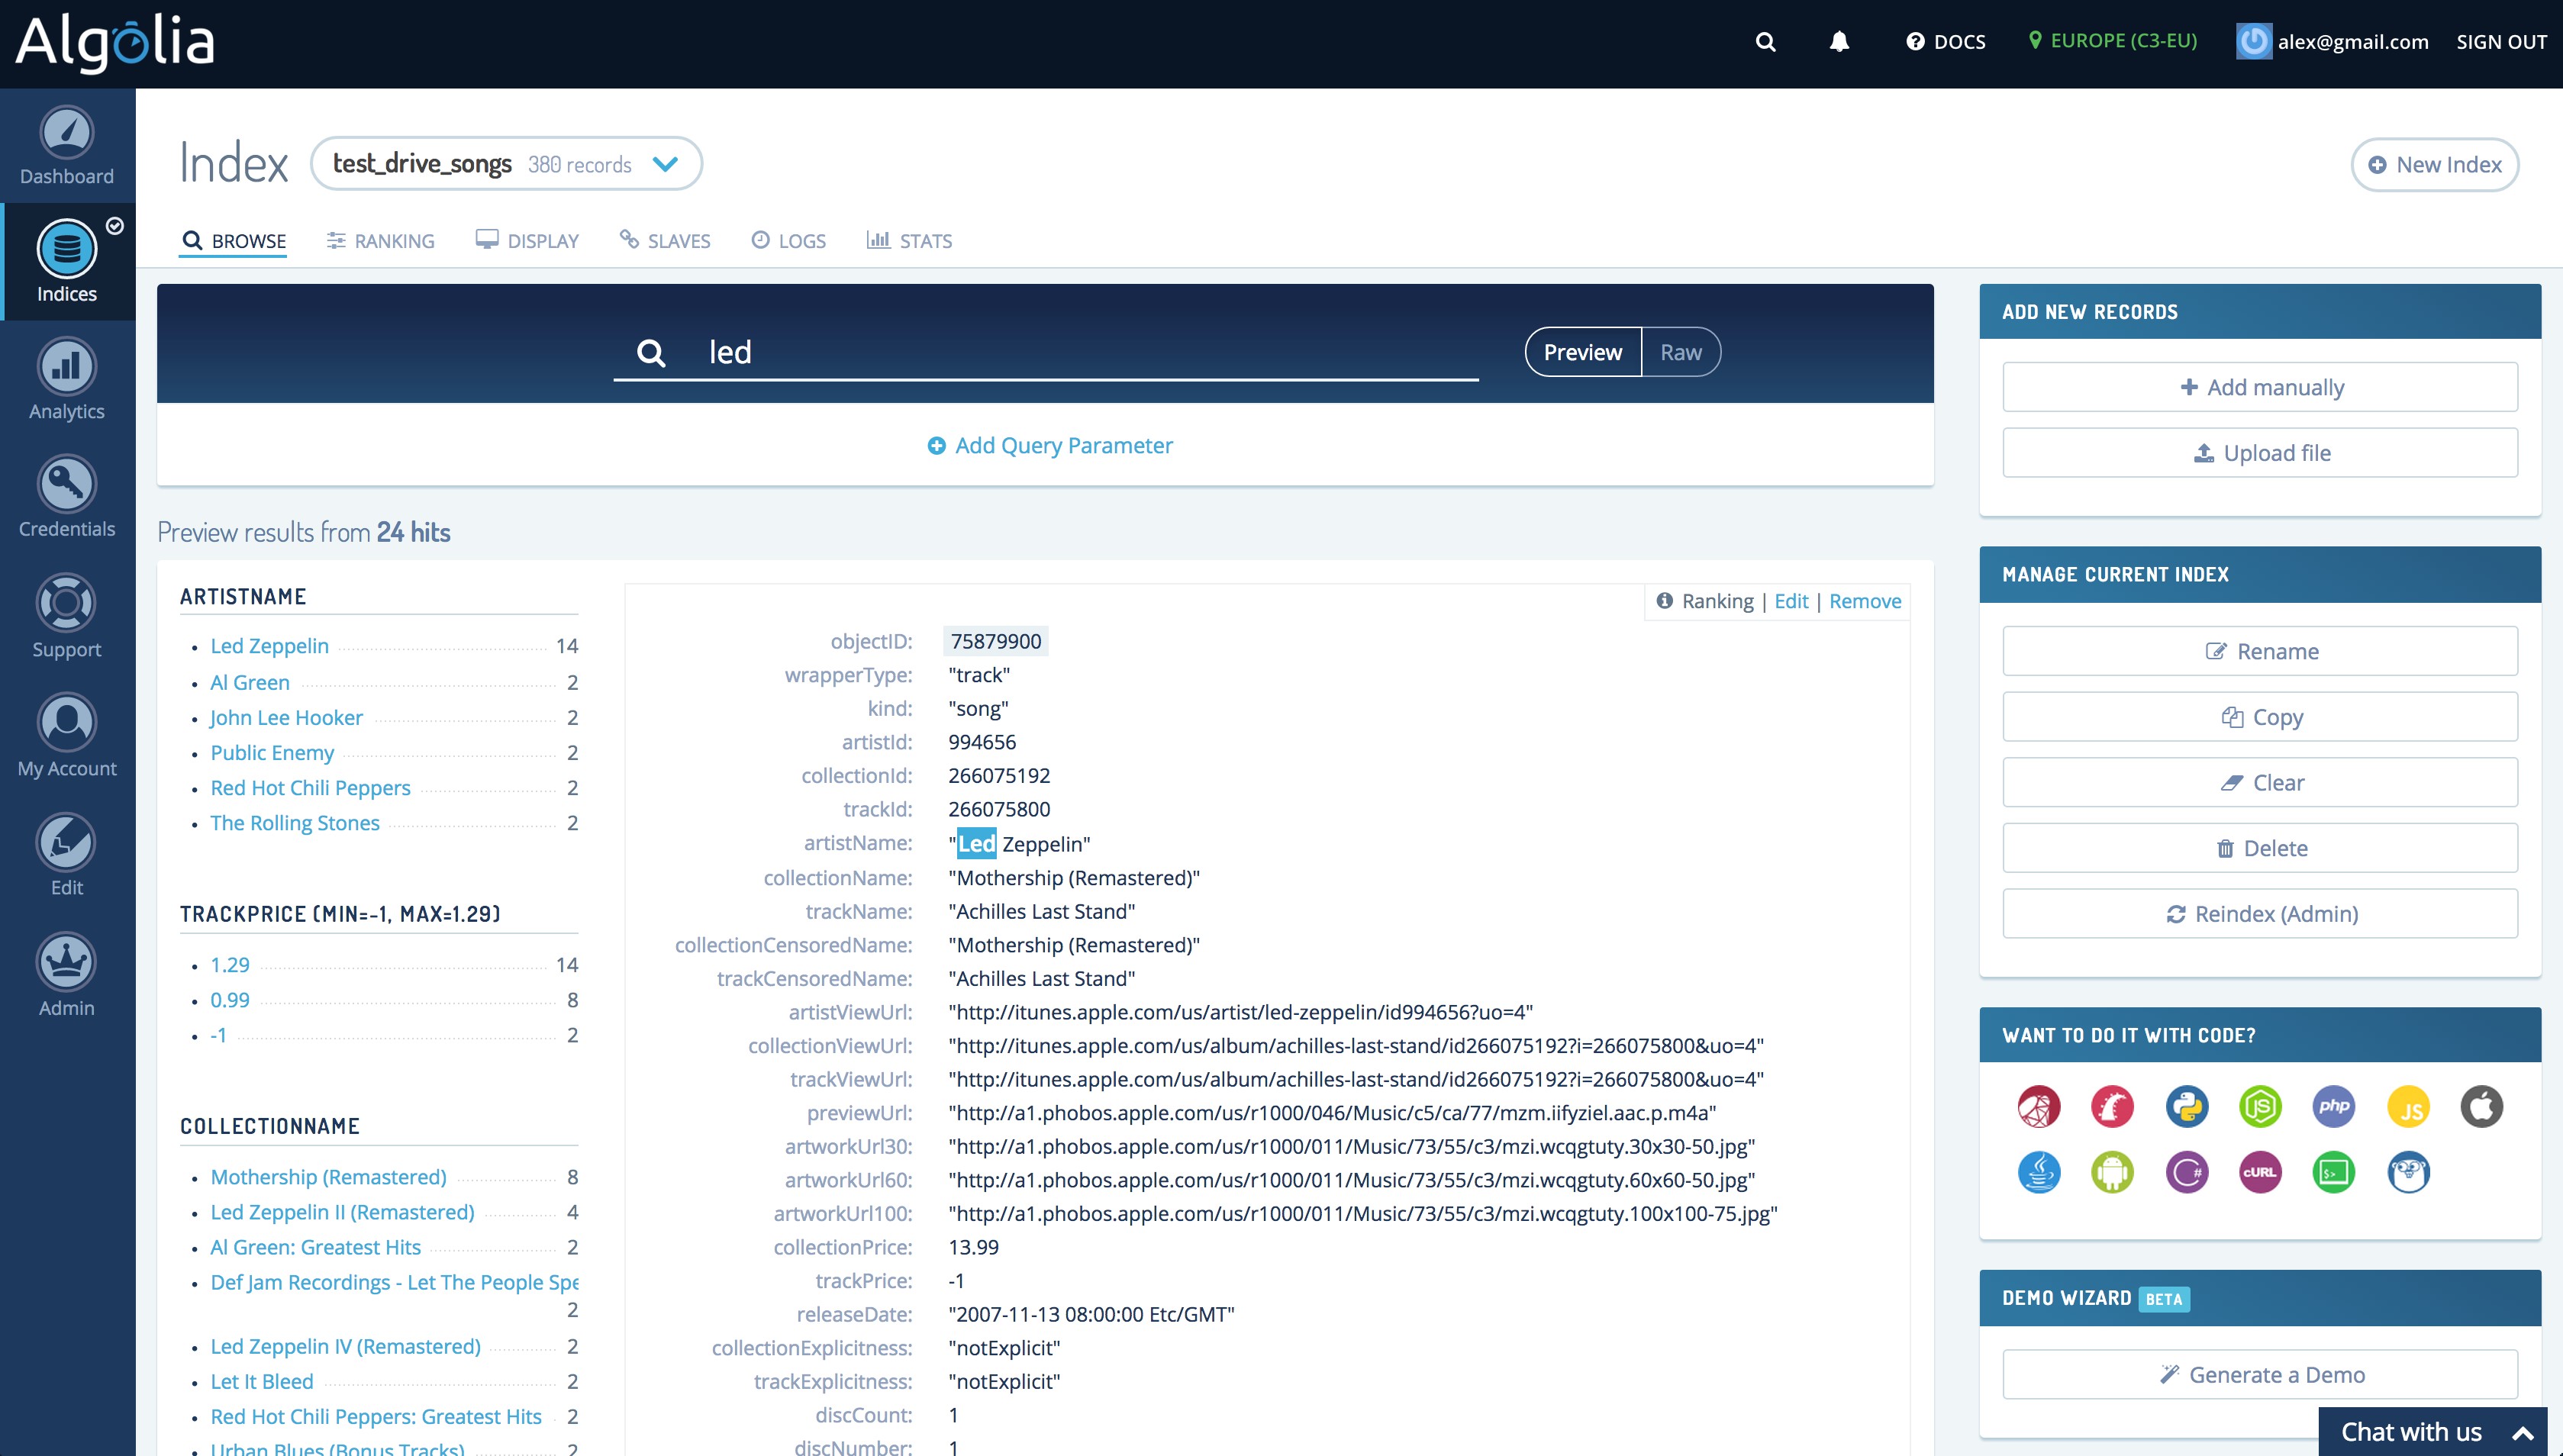Screen dimensions: 2563x1456
Task: Open Indices in the sidebar
Action: pos(67,262)
